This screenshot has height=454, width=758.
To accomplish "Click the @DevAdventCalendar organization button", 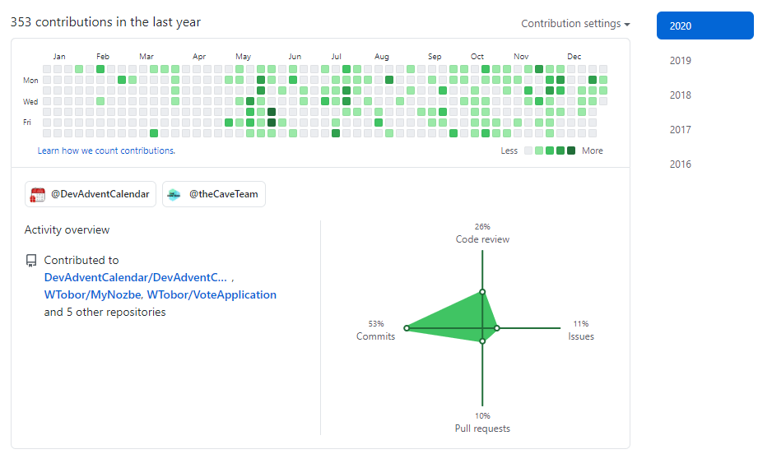I will coord(91,195).
